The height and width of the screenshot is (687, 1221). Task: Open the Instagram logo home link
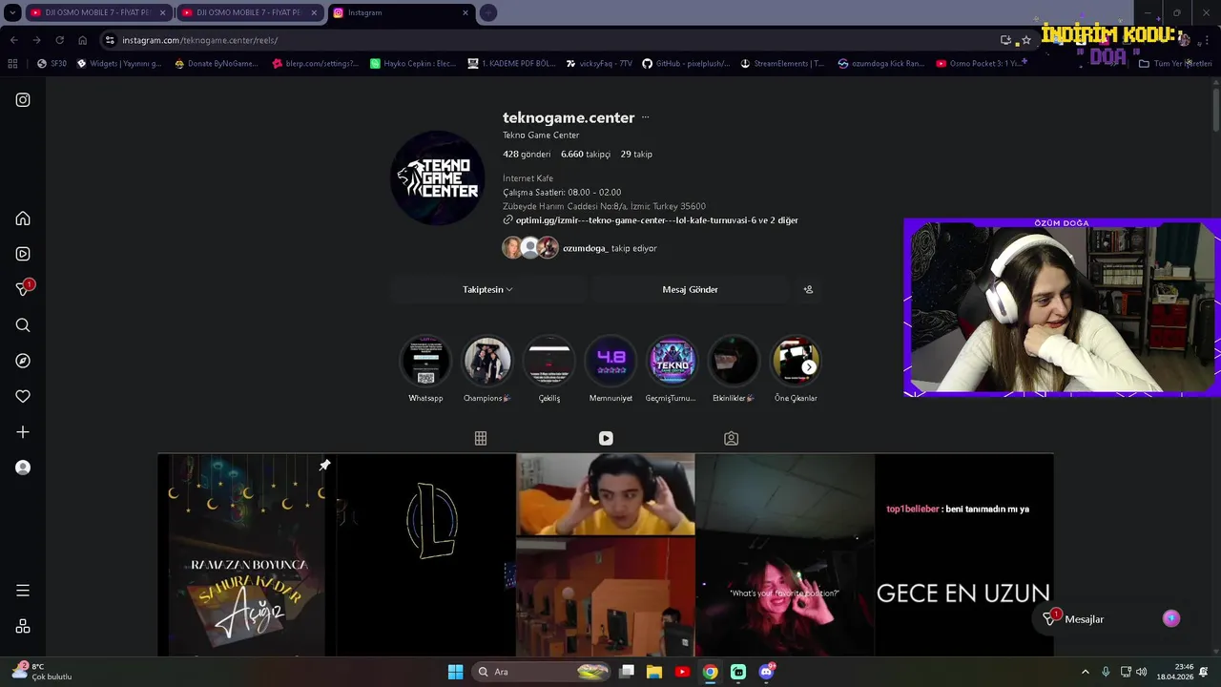(x=23, y=99)
